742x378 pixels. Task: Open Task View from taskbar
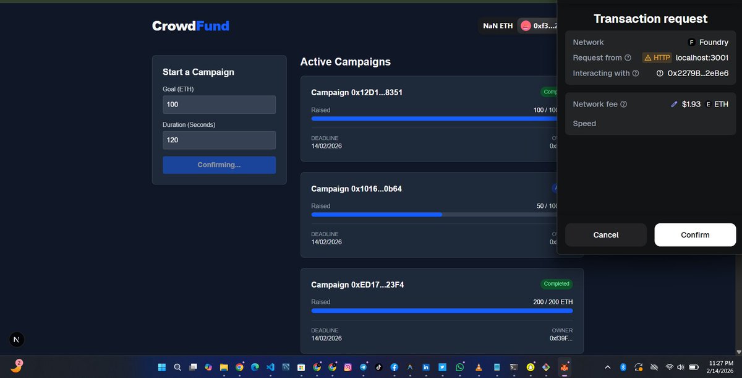193,367
